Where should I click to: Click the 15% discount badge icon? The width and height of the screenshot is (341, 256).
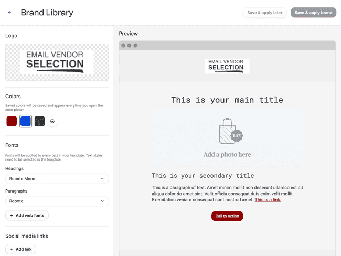coord(237,136)
